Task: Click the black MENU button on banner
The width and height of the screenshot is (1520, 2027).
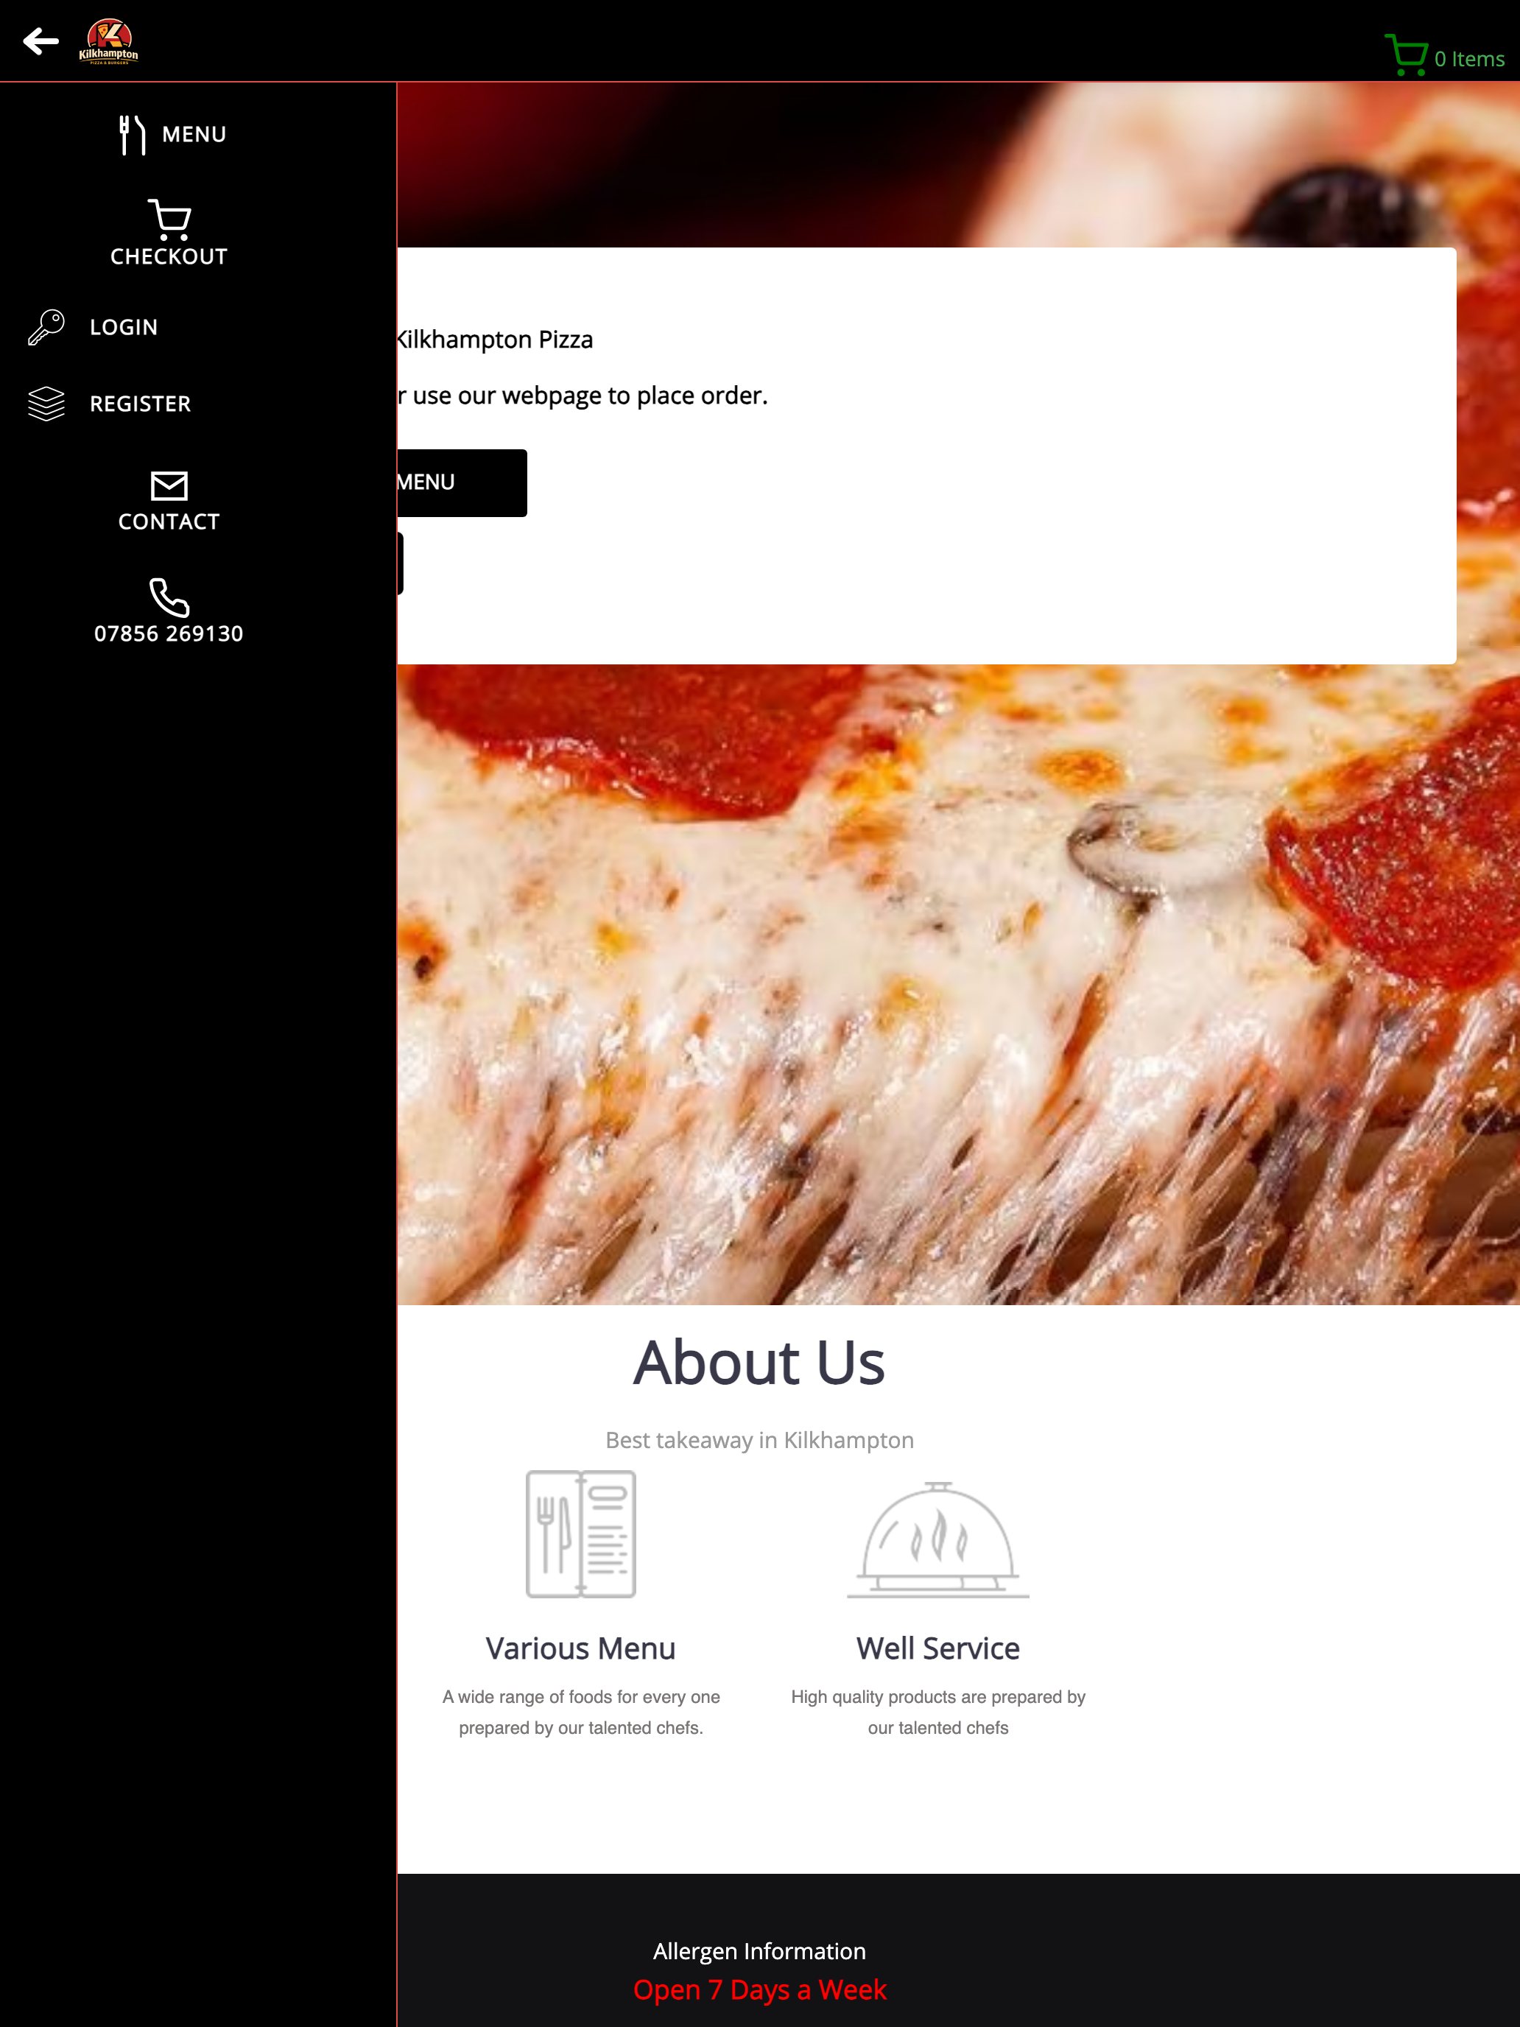Action: (462, 483)
